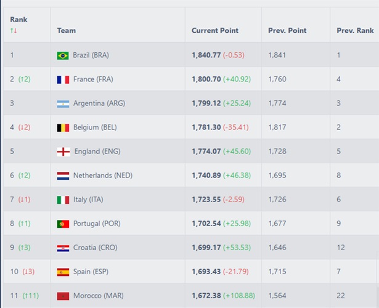Screen dimensions: 379x308
Task: Click the Argentina flag icon
Action: 63,103
